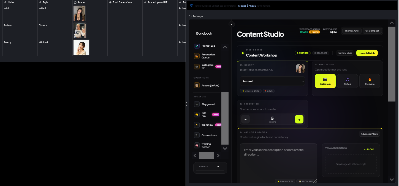
Task: Open Playground via its gamepad icon
Action: [197, 104]
